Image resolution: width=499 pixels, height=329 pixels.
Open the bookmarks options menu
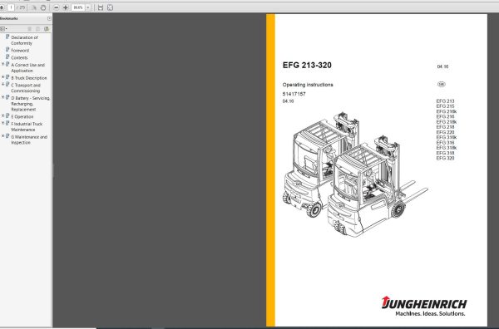point(3,29)
